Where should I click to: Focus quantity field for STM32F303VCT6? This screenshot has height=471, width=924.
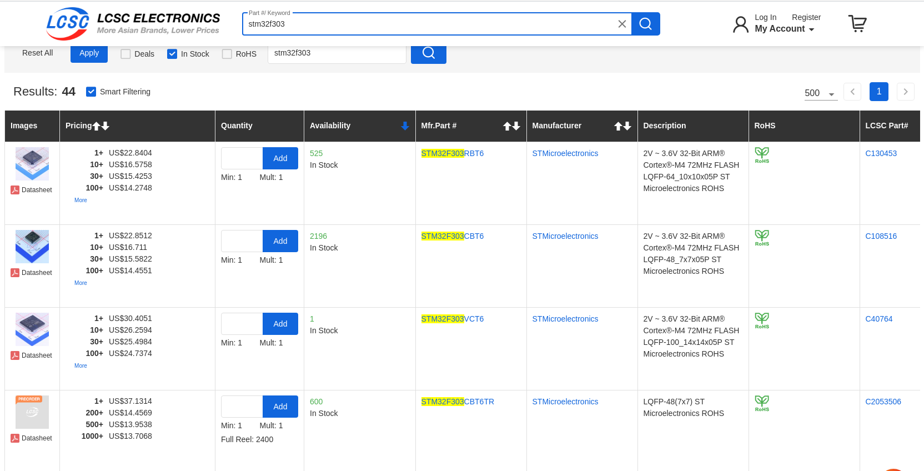[242, 324]
